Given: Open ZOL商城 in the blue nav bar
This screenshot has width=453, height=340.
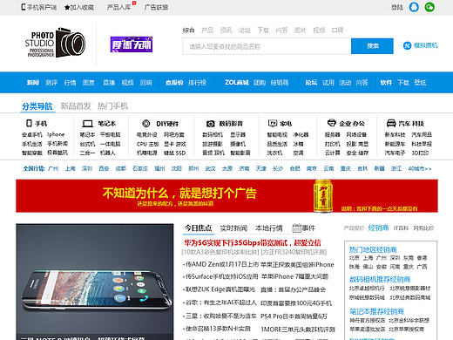Looking at the screenshot, I should click(237, 83).
